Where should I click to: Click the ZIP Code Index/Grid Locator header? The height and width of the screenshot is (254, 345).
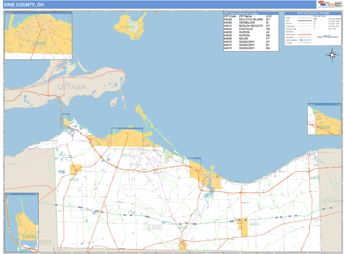tap(247, 13)
